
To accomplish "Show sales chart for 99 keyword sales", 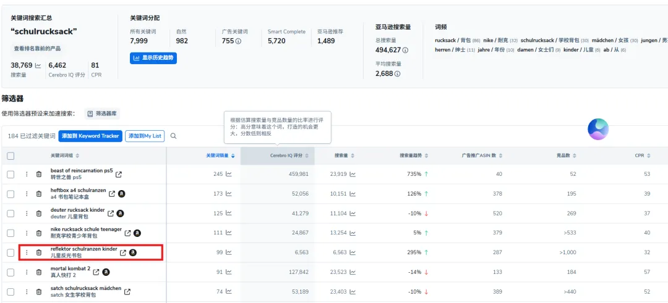I will point(229,252).
